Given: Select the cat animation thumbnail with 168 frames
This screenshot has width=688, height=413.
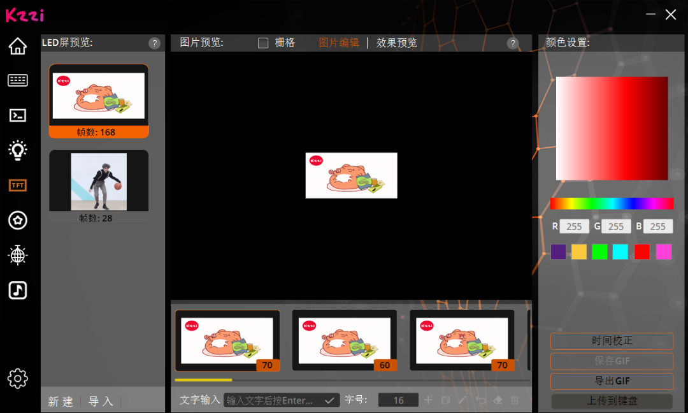Looking at the screenshot, I should click(99, 101).
